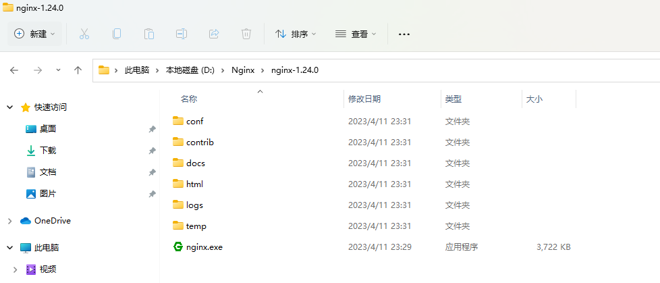Open the 排序 (Sort) dropdown

tap(296, 34)
